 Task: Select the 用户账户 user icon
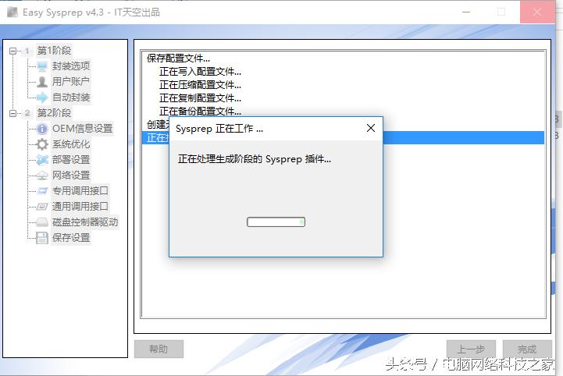coord(42,82)
